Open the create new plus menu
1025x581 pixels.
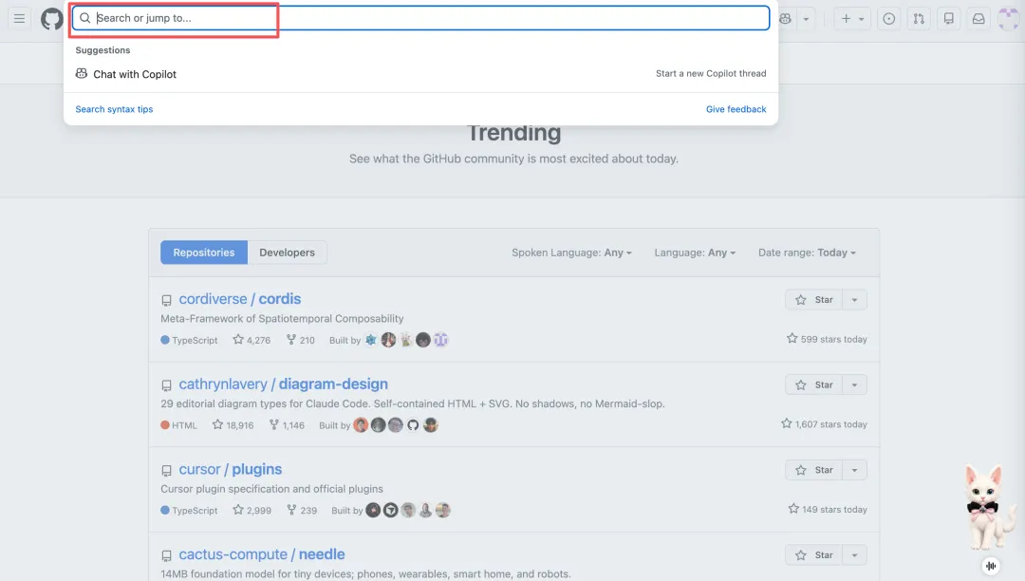tap(851, 19)
